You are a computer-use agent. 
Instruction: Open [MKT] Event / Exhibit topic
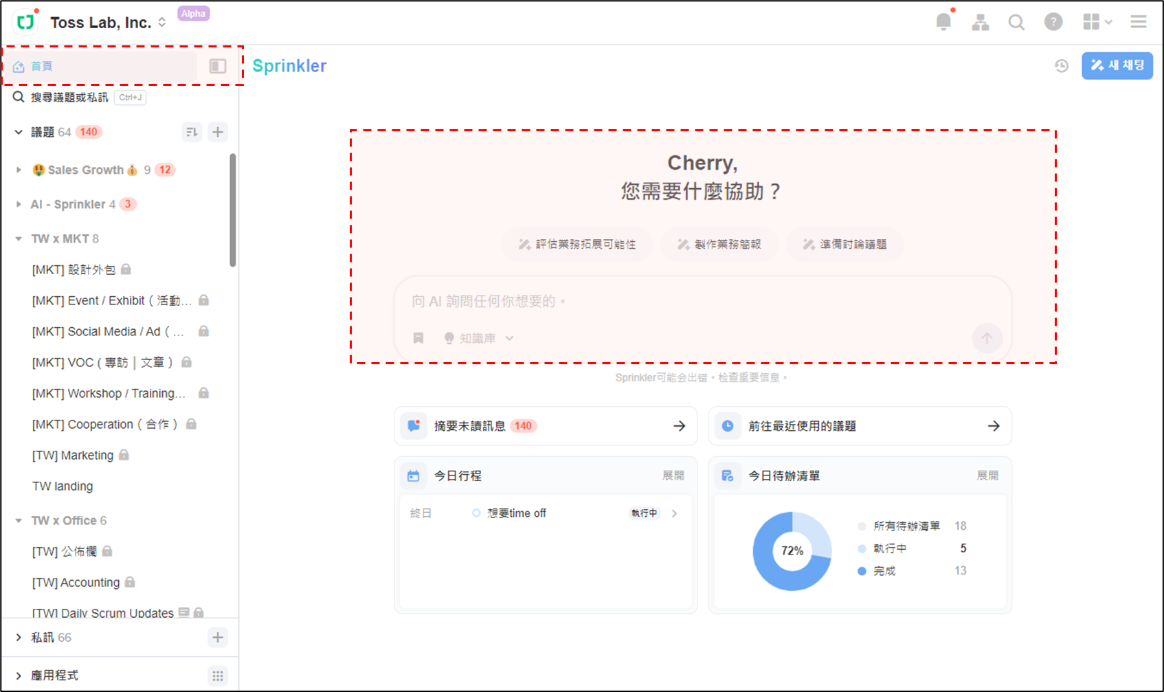tap(120, 300)
